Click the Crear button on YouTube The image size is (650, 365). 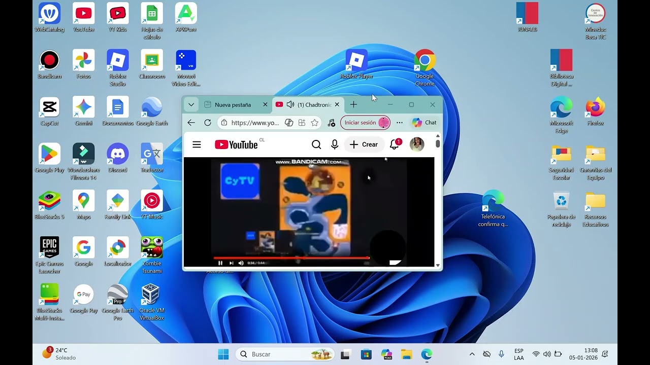pos(364,144)
